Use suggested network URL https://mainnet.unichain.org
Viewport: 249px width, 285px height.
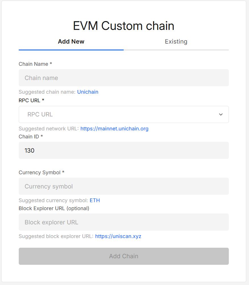coord(114,129)
